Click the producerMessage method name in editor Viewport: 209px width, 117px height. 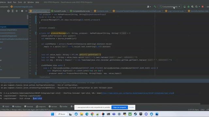pyautogui.click(x=58, y=33)
